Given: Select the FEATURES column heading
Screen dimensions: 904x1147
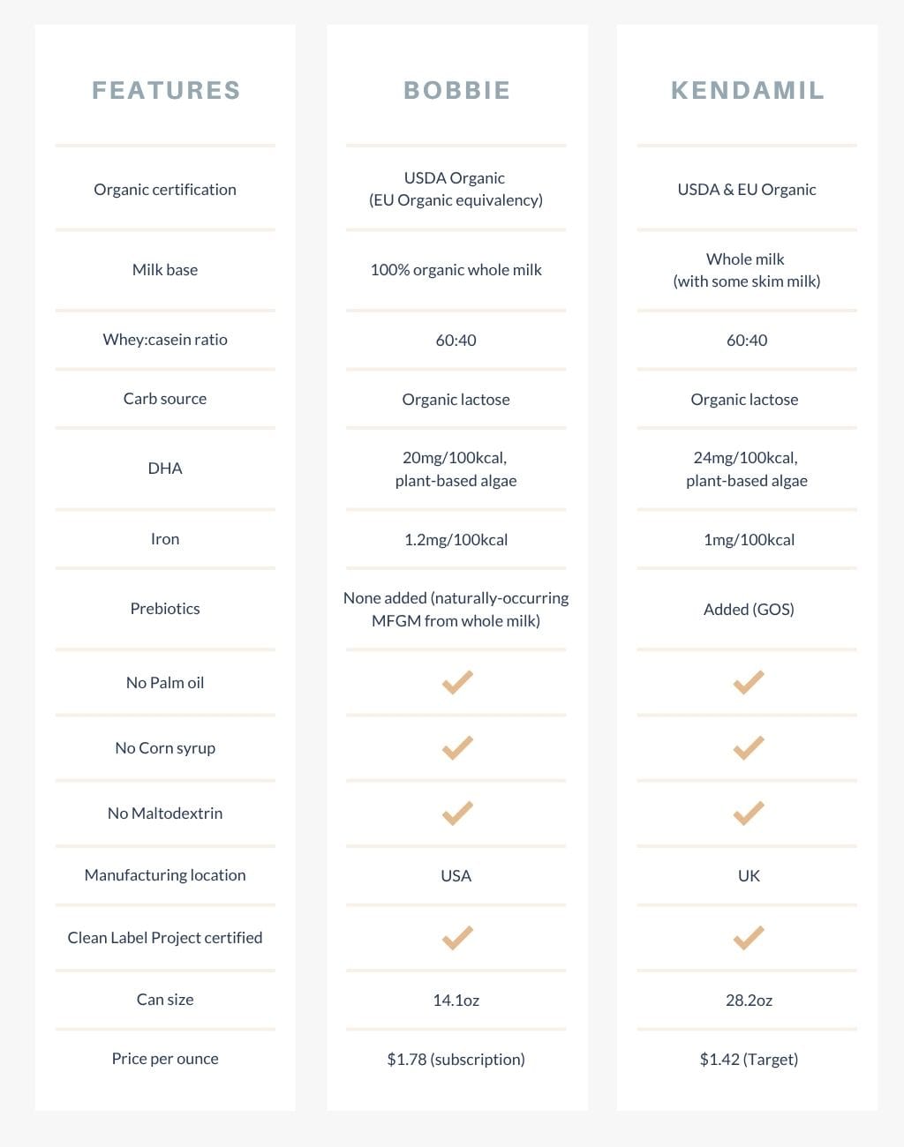Looking at the screenshot, I should point(166,90).
